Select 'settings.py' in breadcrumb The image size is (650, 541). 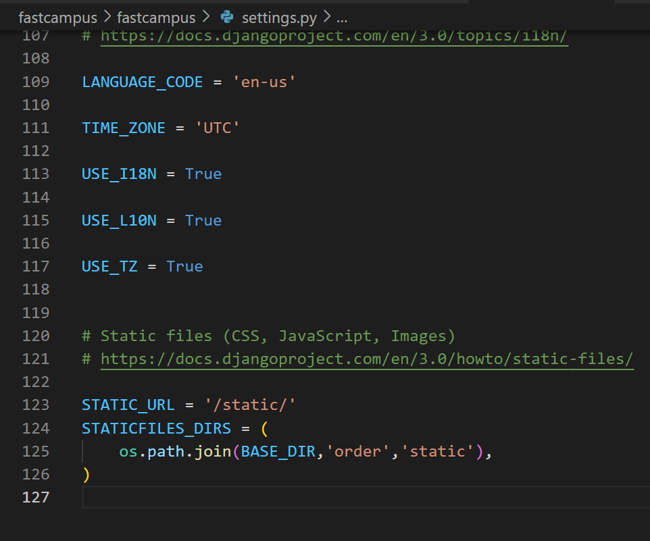click(x=279, y=18)
